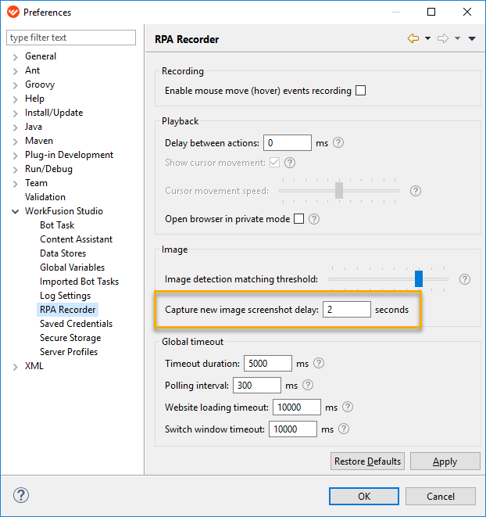Collapse the WorkFusion Studio node
This screenshot has width=486, height=517.
coord(15,212)
